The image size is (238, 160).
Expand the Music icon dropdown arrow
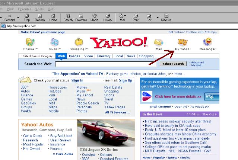pyautogui.click(x=59, y=49)
